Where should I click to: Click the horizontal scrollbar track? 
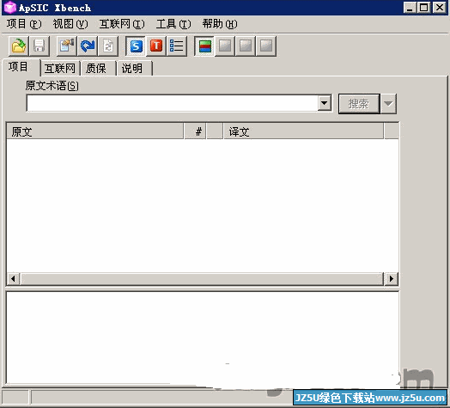(x=202, y=278)
